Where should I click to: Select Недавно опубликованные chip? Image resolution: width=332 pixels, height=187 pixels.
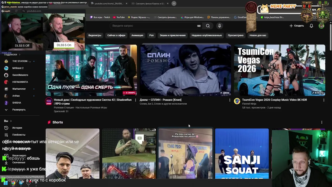click(x=206, y=35)
